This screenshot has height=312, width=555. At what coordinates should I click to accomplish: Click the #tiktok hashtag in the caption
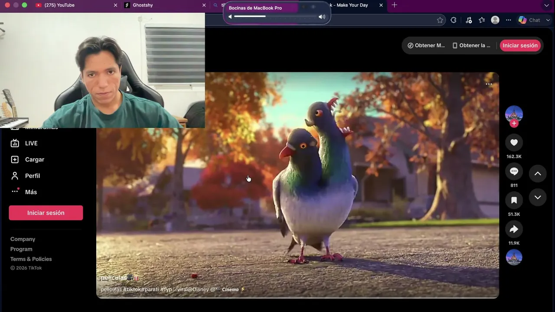pos(132,289)
